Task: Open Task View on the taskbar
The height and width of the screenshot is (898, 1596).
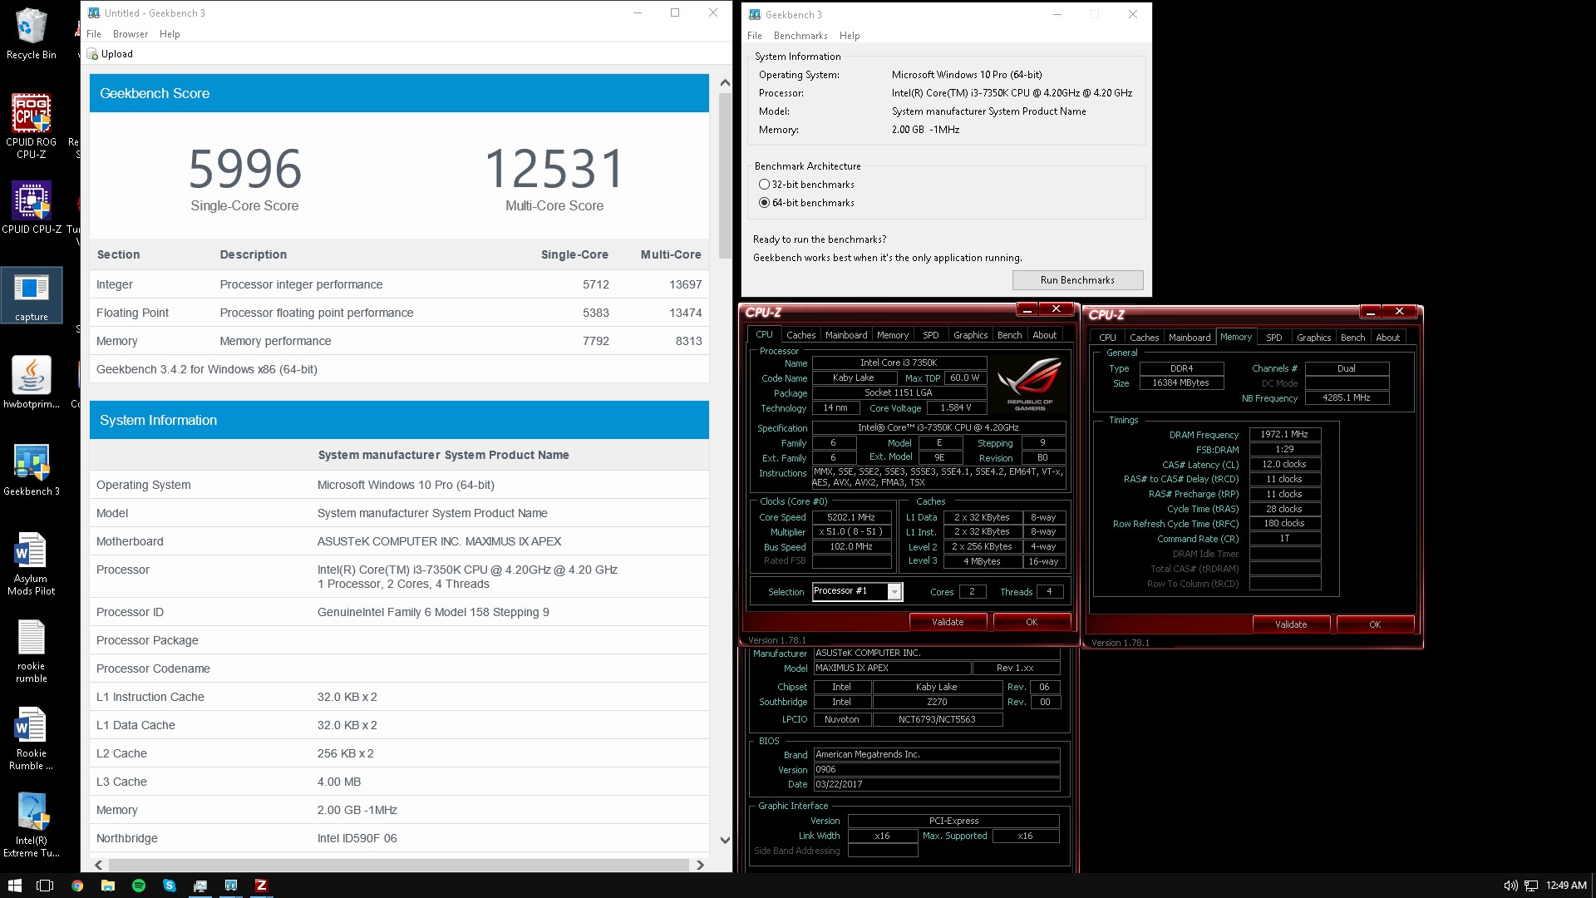Action: pos(45,886)
